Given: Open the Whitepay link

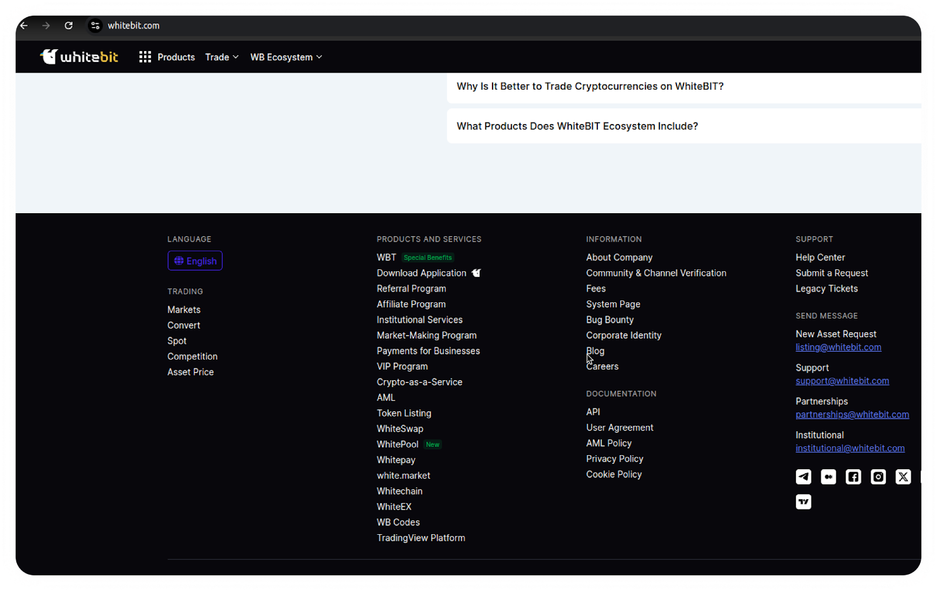Looking at the screenshot, I should (396, 460).
